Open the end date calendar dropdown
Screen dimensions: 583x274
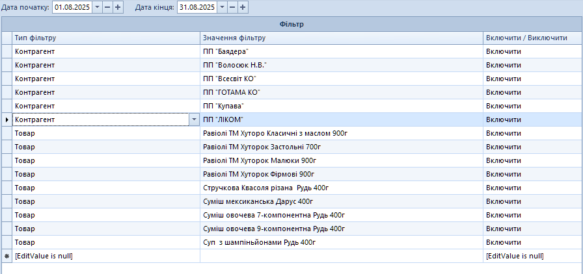point(222,7)
